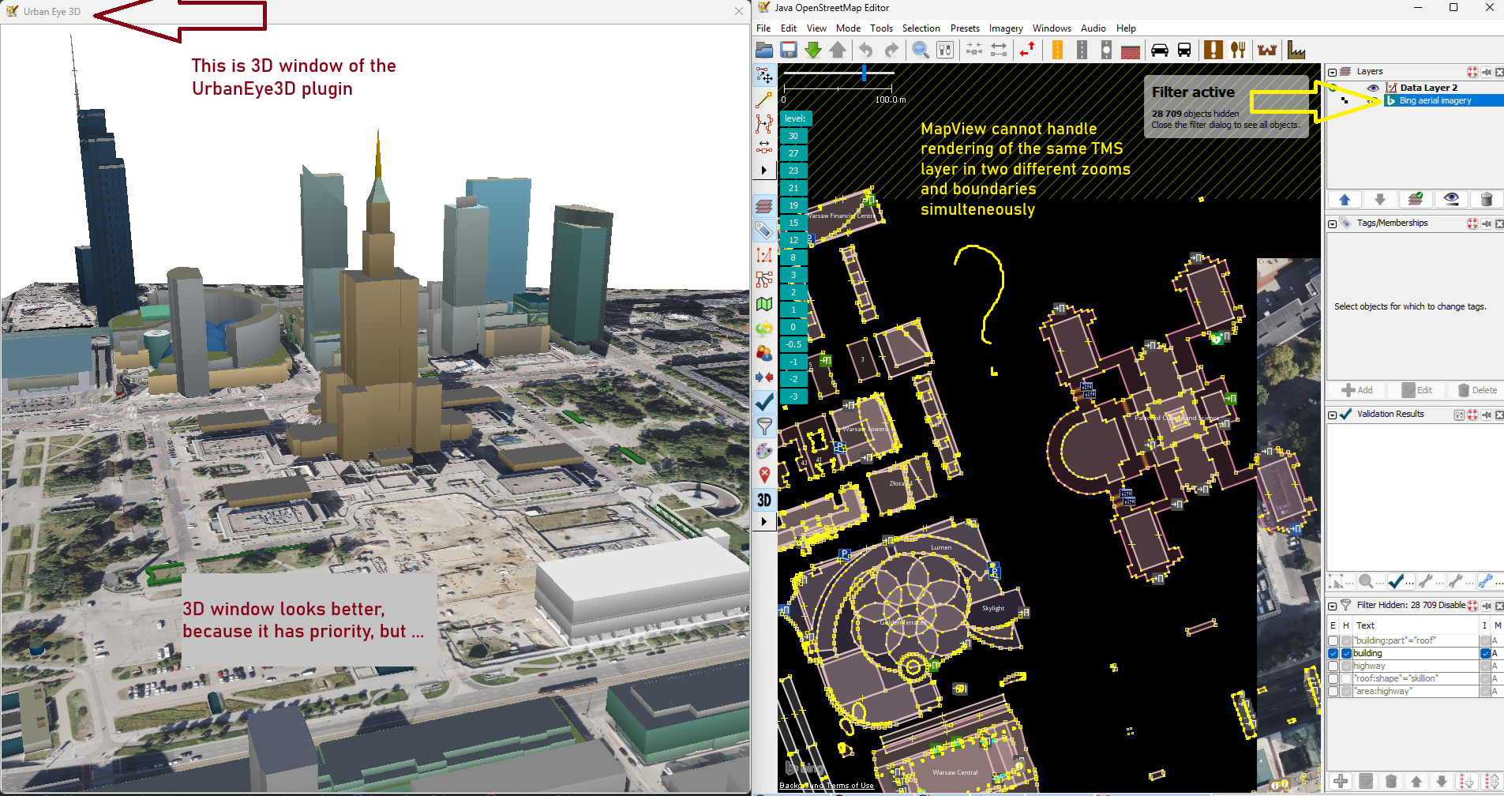This screenshot has width=1504, height=796.
Task: Enable the "building:part"="roof" filter
Action: click(1333, 641)
